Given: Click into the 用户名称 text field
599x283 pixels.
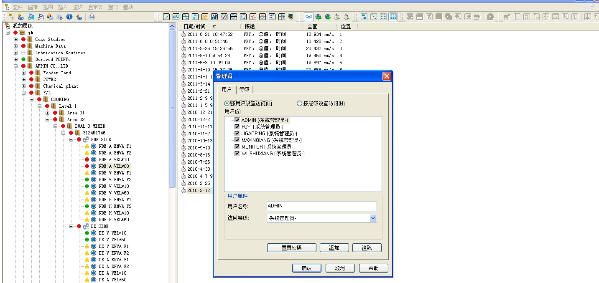Looking at the screenshot, I should (x=321, y=206).
